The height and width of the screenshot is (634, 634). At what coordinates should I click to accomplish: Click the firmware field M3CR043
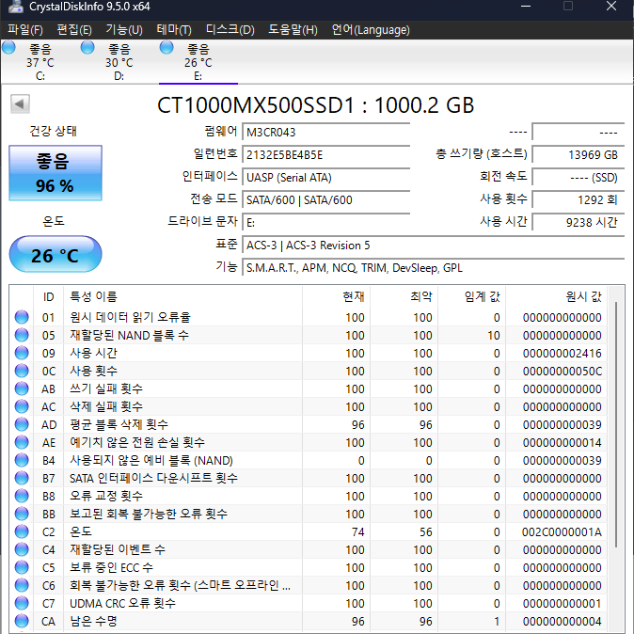pyautogui.click(x=325, y=133)
